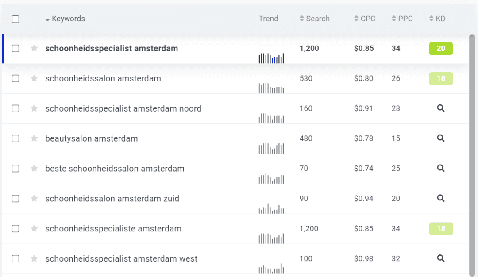Check KD magnifier for beautysalon amsterdam
This screenshot has height=277, width=478.
tap(441, 138)
